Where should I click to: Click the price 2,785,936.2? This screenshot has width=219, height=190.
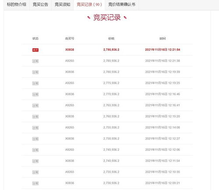pyautogui.click(x=111, y=61)
